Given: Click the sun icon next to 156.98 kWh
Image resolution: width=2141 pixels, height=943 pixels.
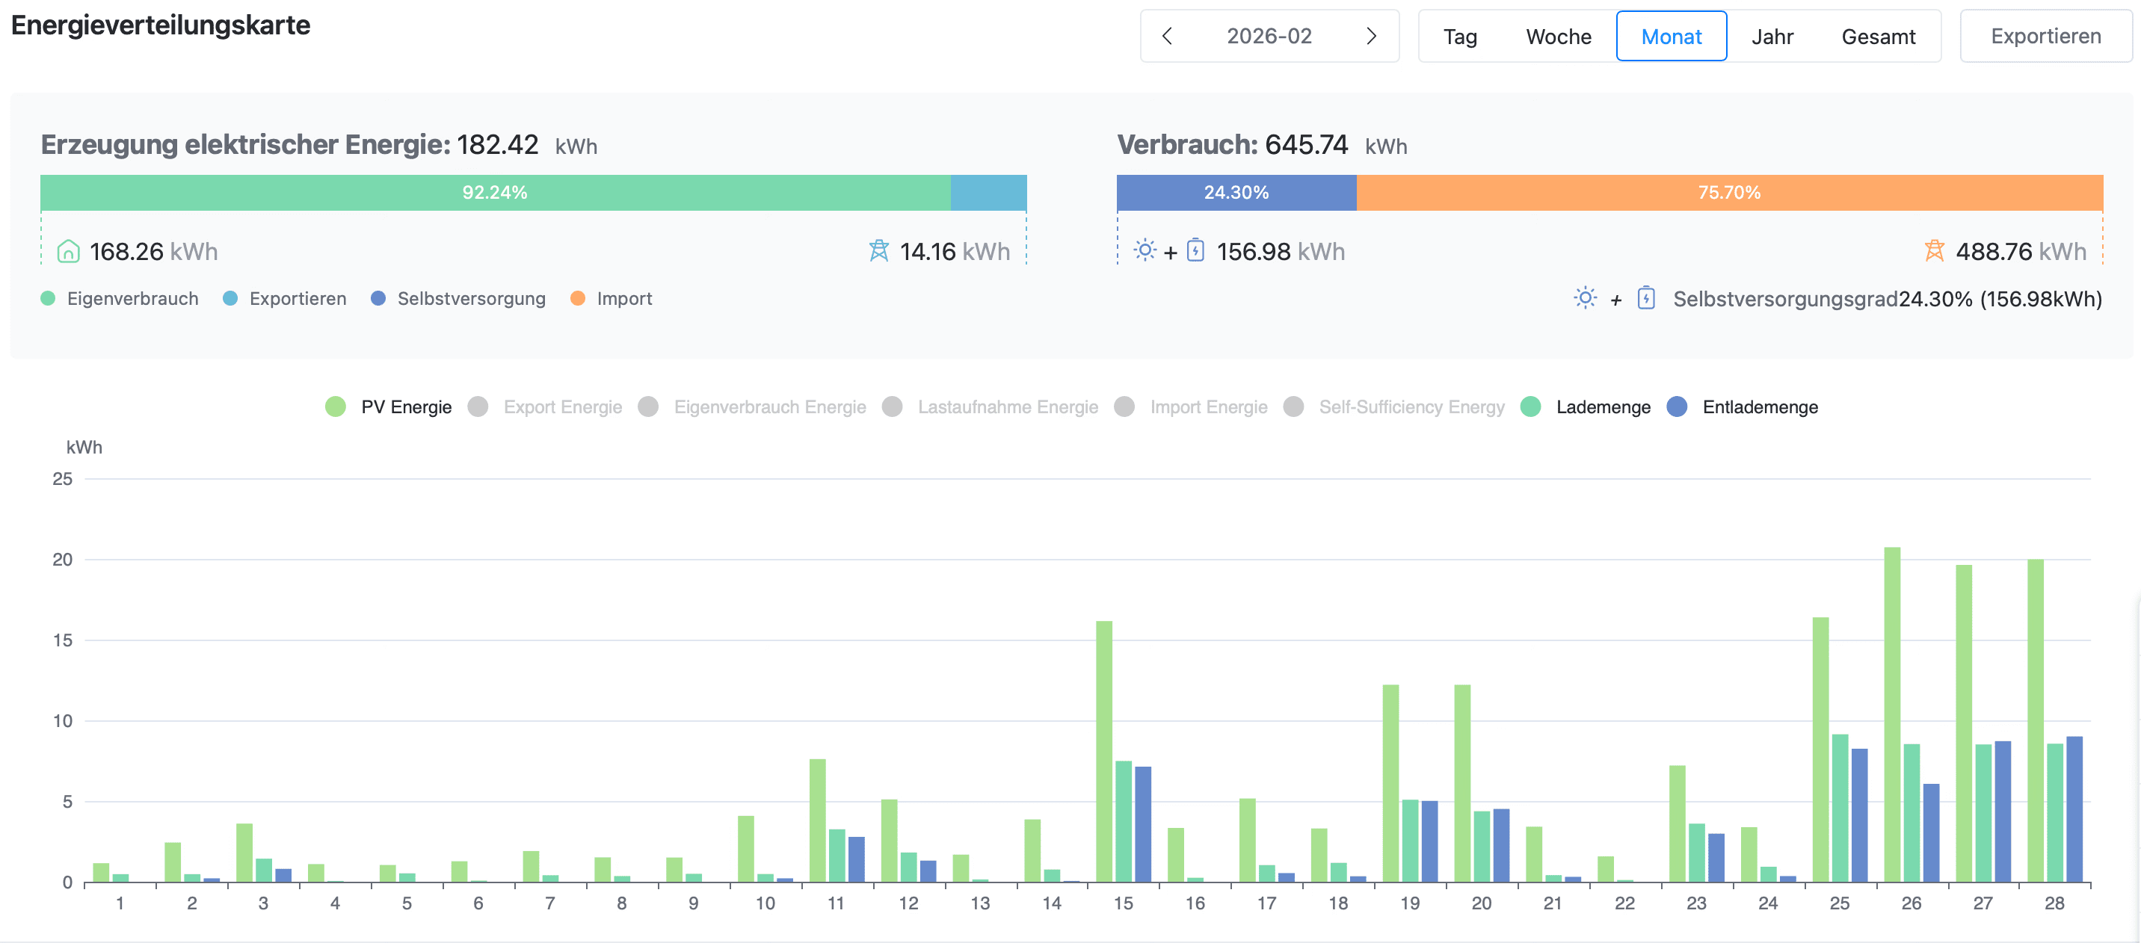Looking at the screenshot, I should (x=1145, y=250).
